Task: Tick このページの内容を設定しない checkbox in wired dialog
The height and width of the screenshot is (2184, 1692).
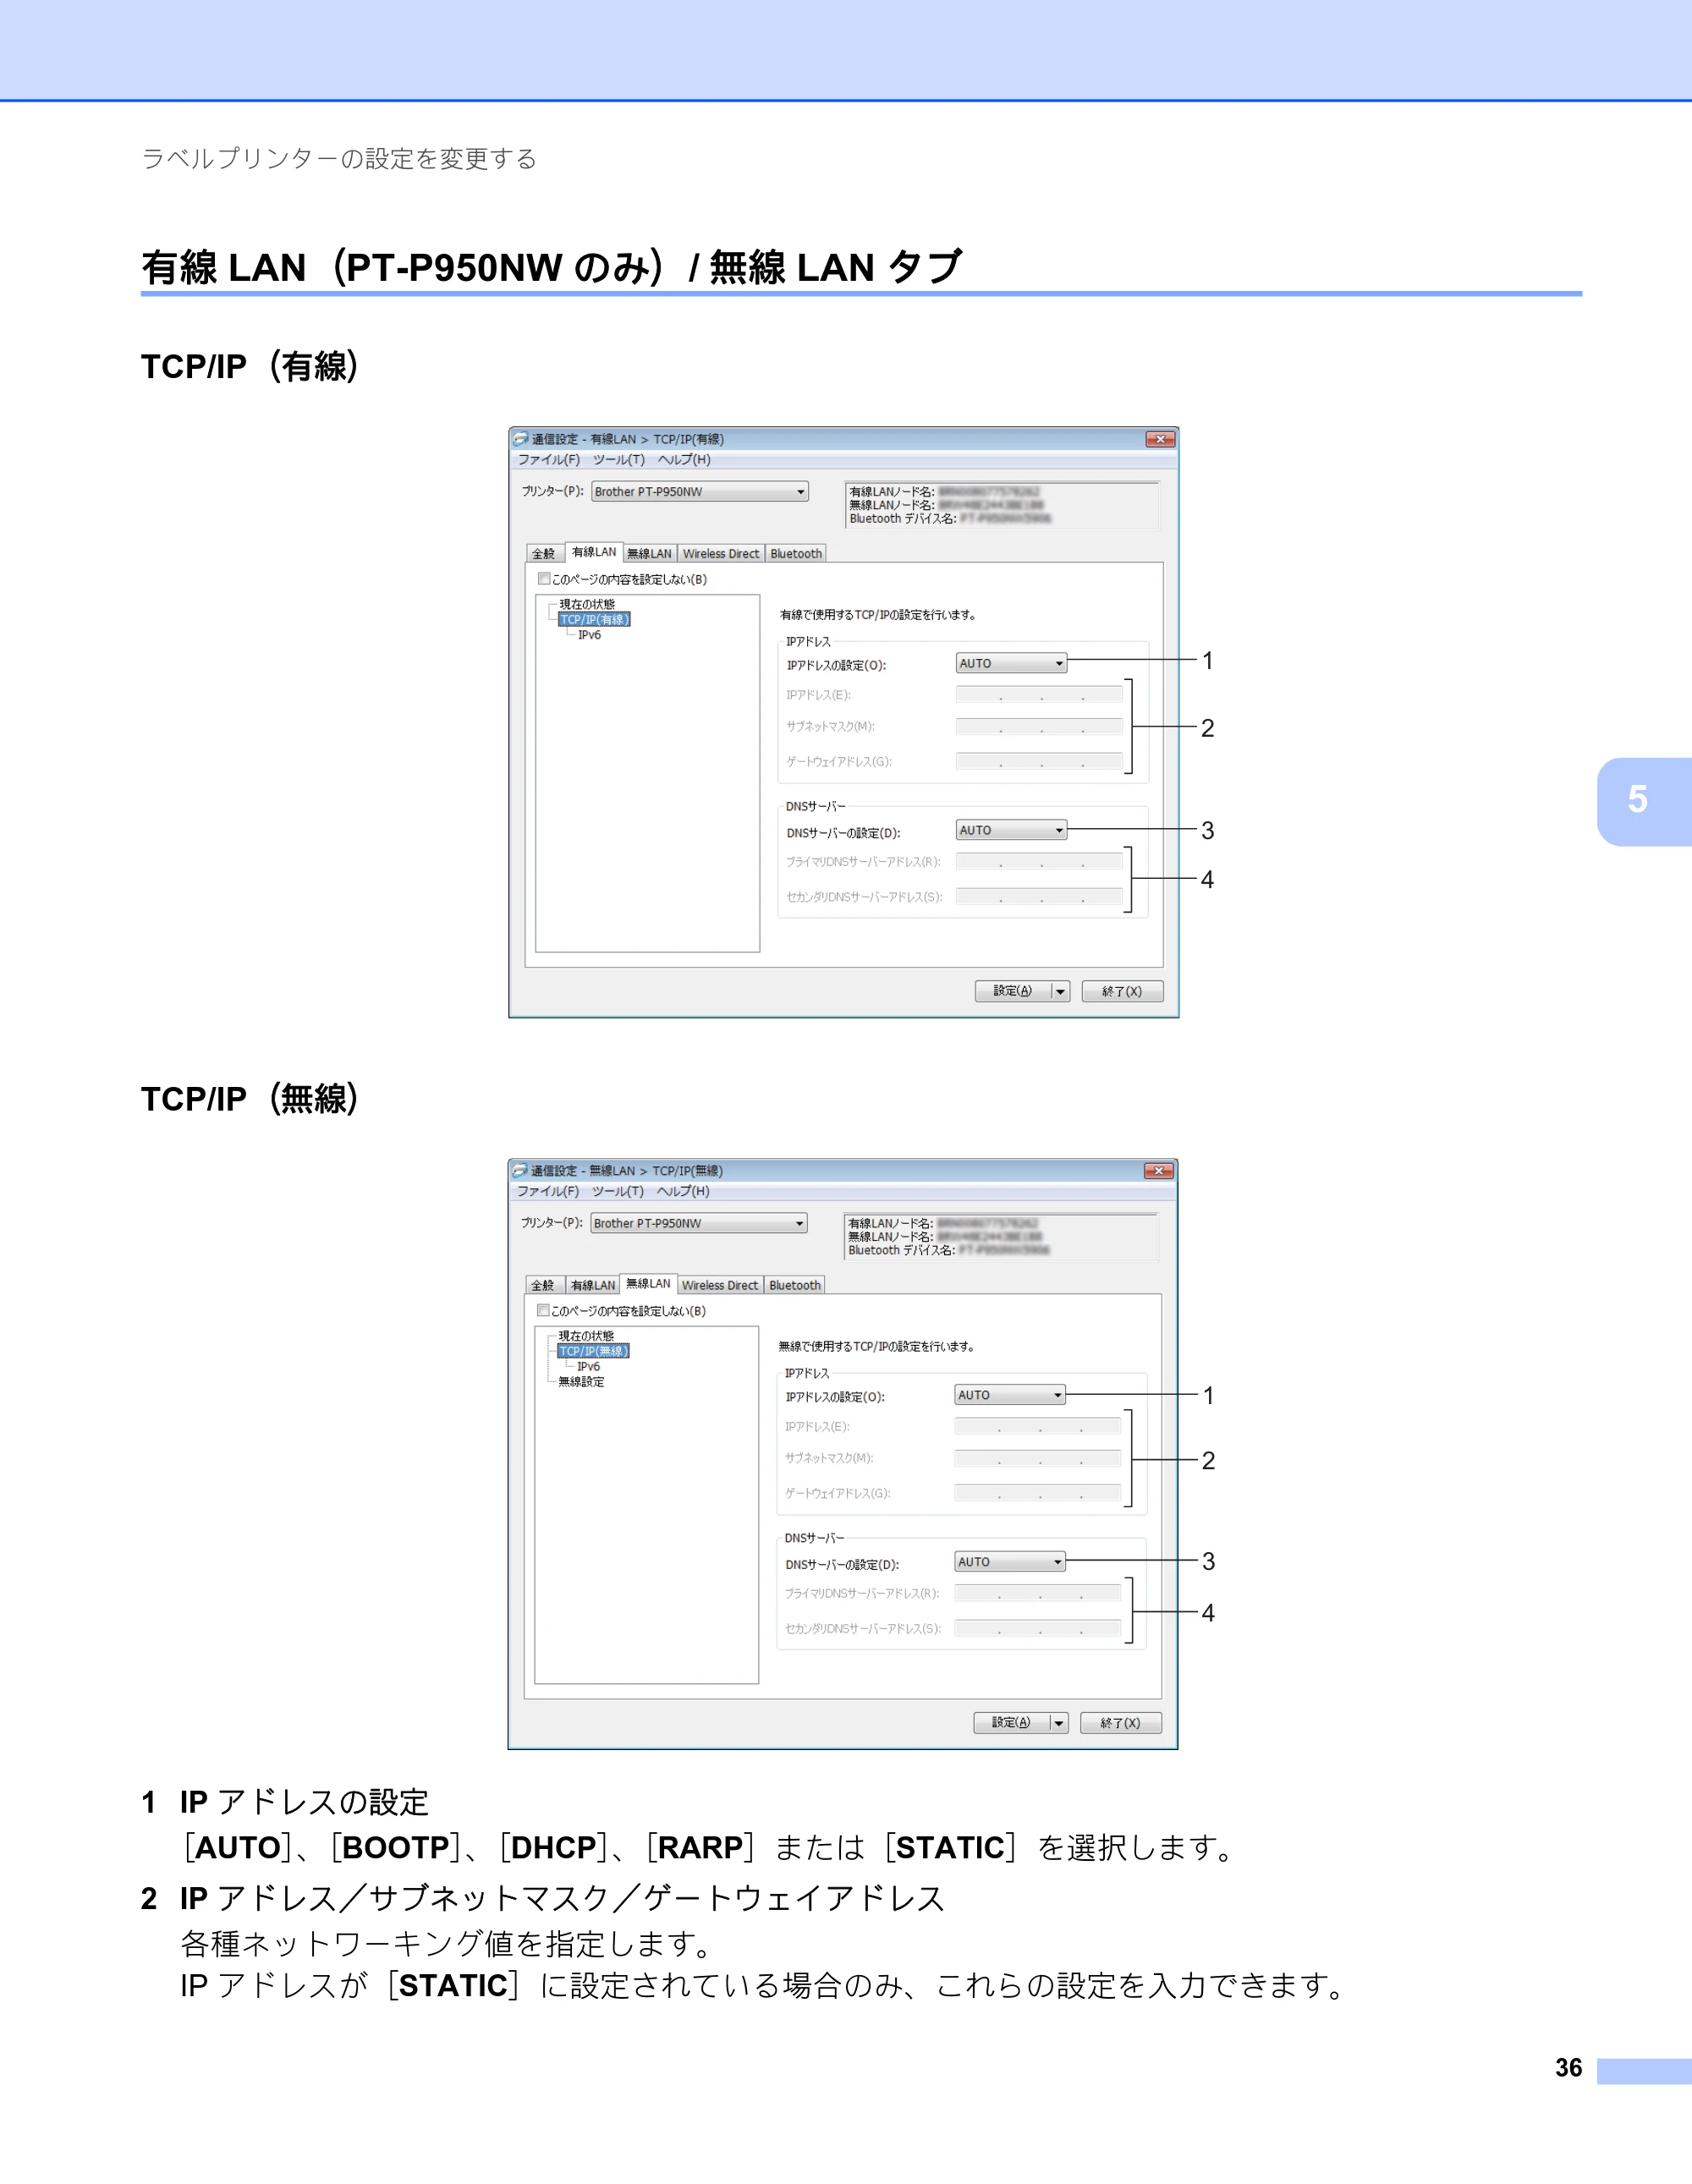Action: pos(544,579)
